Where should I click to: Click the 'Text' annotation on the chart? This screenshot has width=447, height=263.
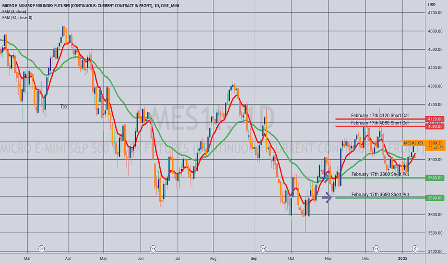[64, 107]
